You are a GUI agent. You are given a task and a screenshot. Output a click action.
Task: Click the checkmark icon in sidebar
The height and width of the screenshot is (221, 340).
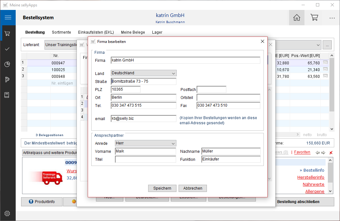click(8, 49)
